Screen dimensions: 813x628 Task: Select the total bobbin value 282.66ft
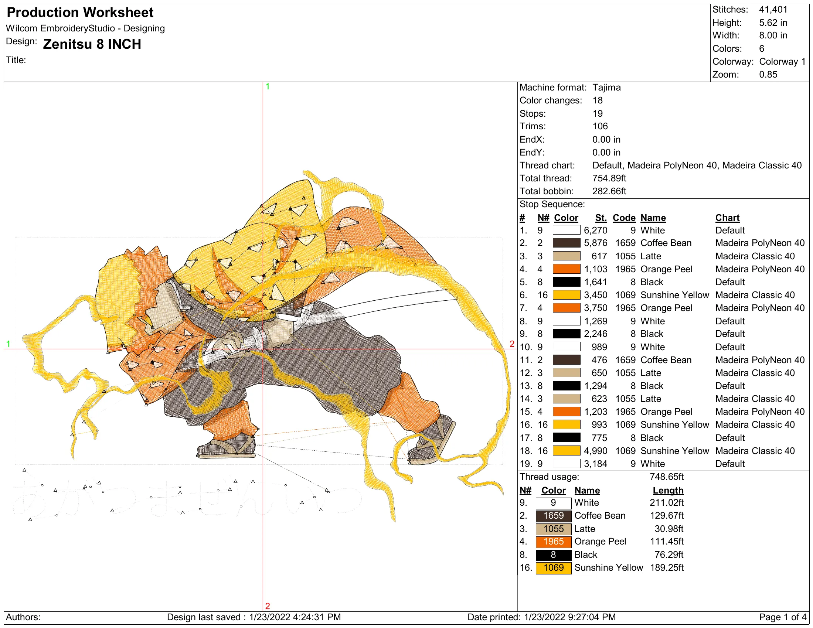[x=609, y=191]
